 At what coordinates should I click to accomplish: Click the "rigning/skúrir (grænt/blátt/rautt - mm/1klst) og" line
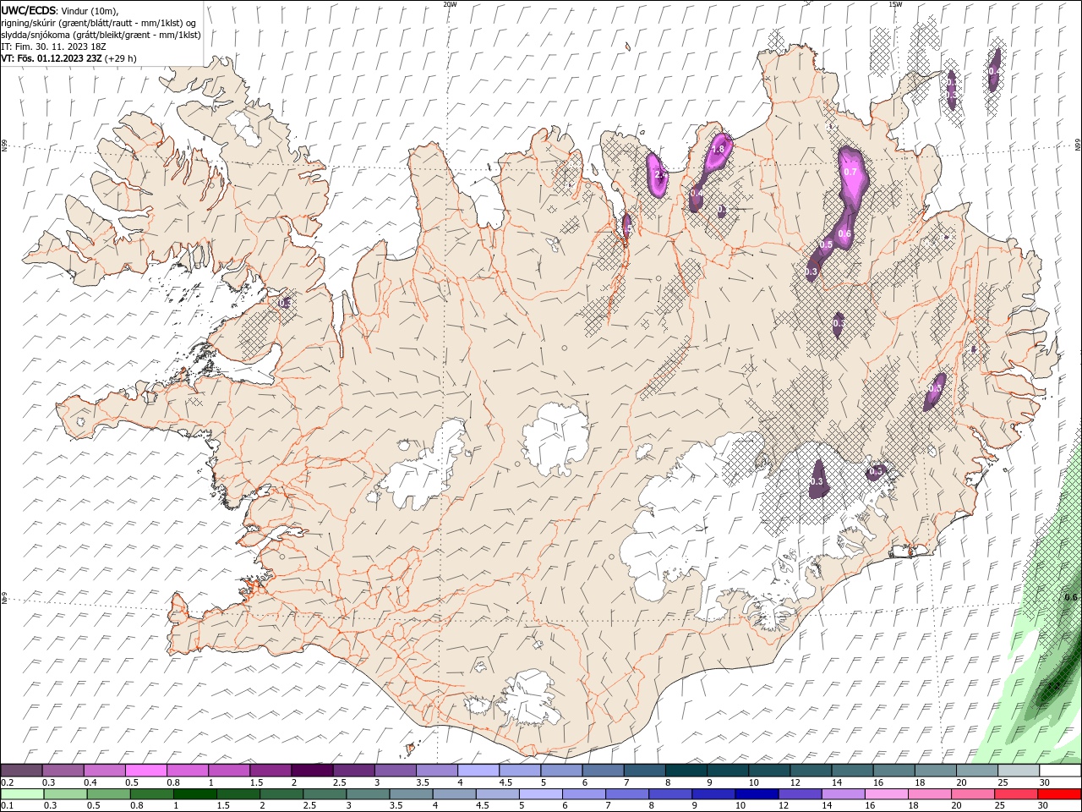pos(100,23)
